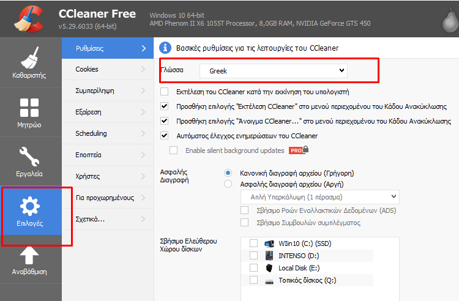The width and height of the screenshot is (459, 301).
Task: Select Ασφαλής διαγραφή αρχείου (Αργή) radio
Action: pos(228,184)
